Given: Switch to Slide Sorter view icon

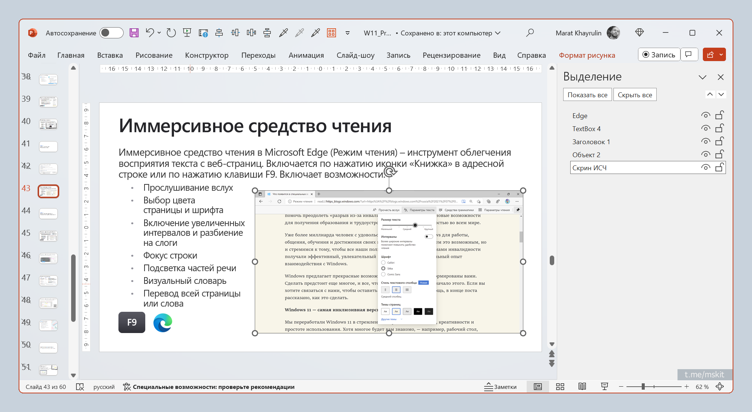Looking at the screenshot, I should coord(560,387).
